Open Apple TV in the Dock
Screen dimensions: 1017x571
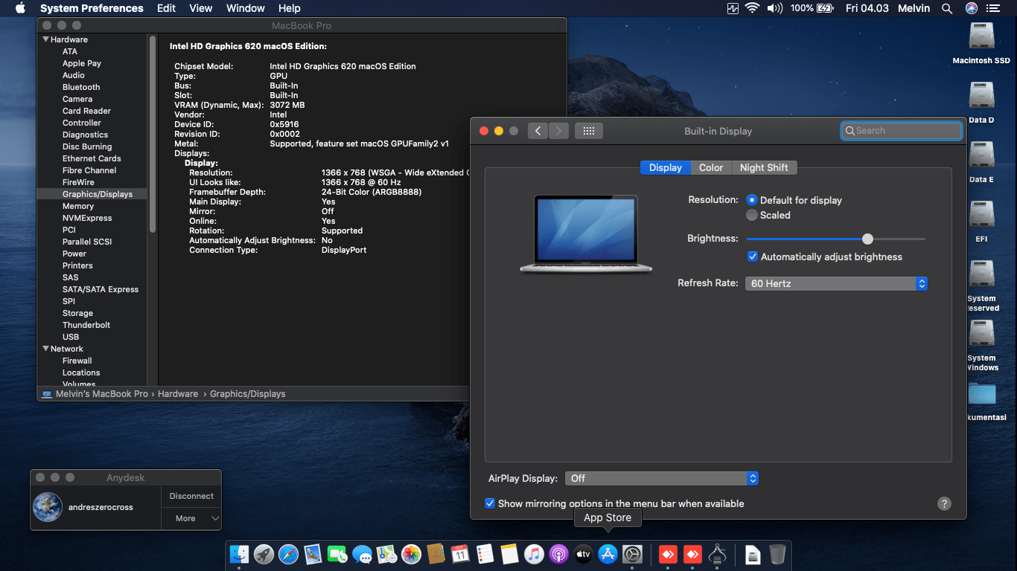click(x=583, y=554)
